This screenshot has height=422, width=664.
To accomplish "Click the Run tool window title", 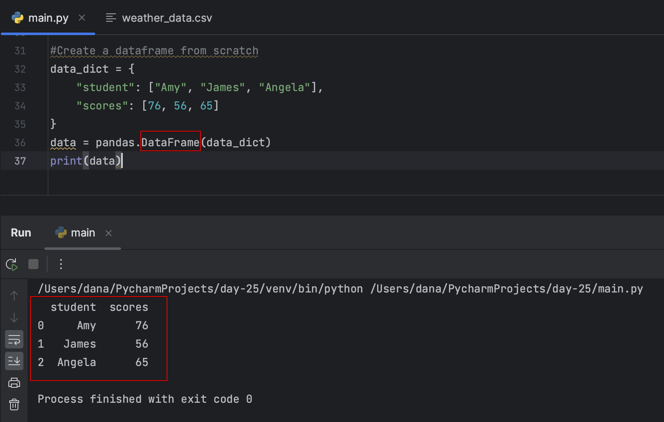I will click(x=21, y=233).
